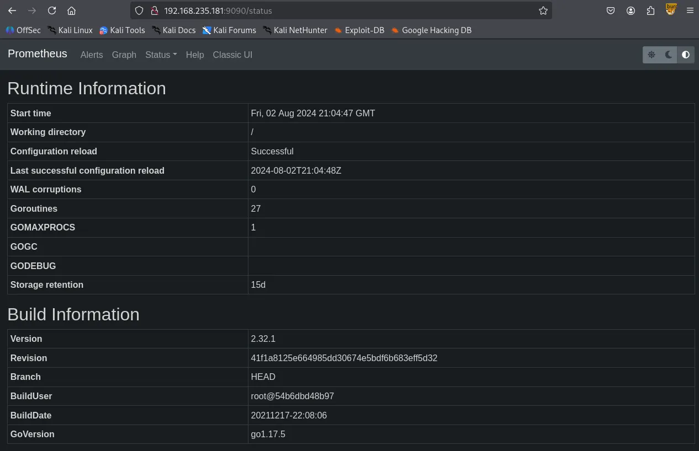Open the Firefox hamburger menu
The height and width of the screenshot is (451, 699).
click(690, 10)
